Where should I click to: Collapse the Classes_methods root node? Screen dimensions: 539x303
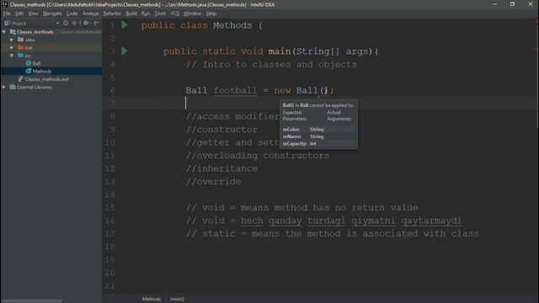pyautogui.click(x=4, y=32)
